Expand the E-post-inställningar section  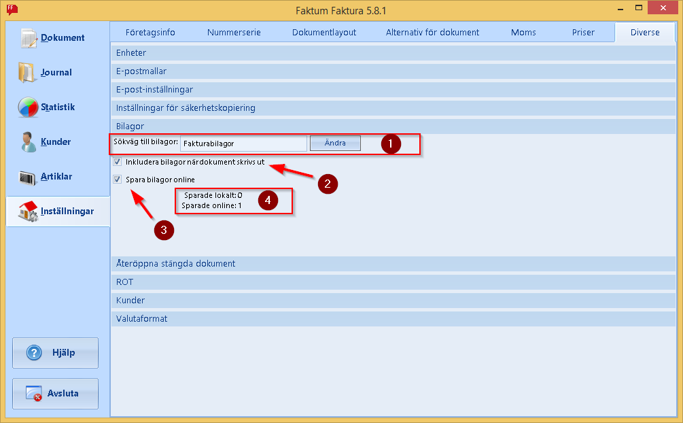pos(393,89)
